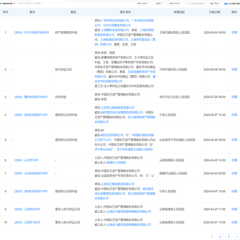Open 广州申卓投资有限公司 company link
The image size is (240, 240).
coord(115,21)
